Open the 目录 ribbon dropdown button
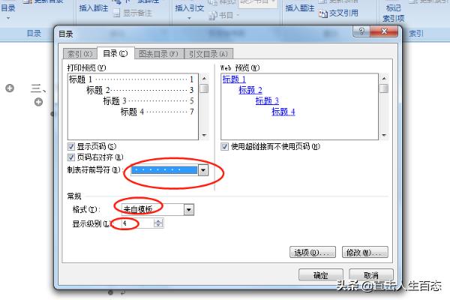 [8, 11]
